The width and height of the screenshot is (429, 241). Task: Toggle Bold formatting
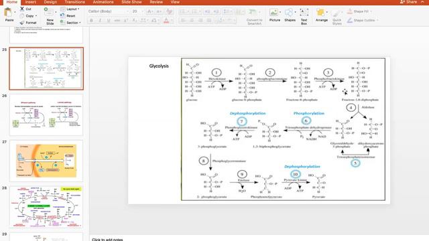[91, 21]
